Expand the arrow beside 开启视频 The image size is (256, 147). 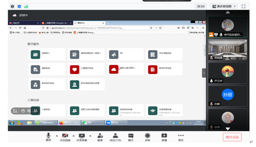(73, 136)
